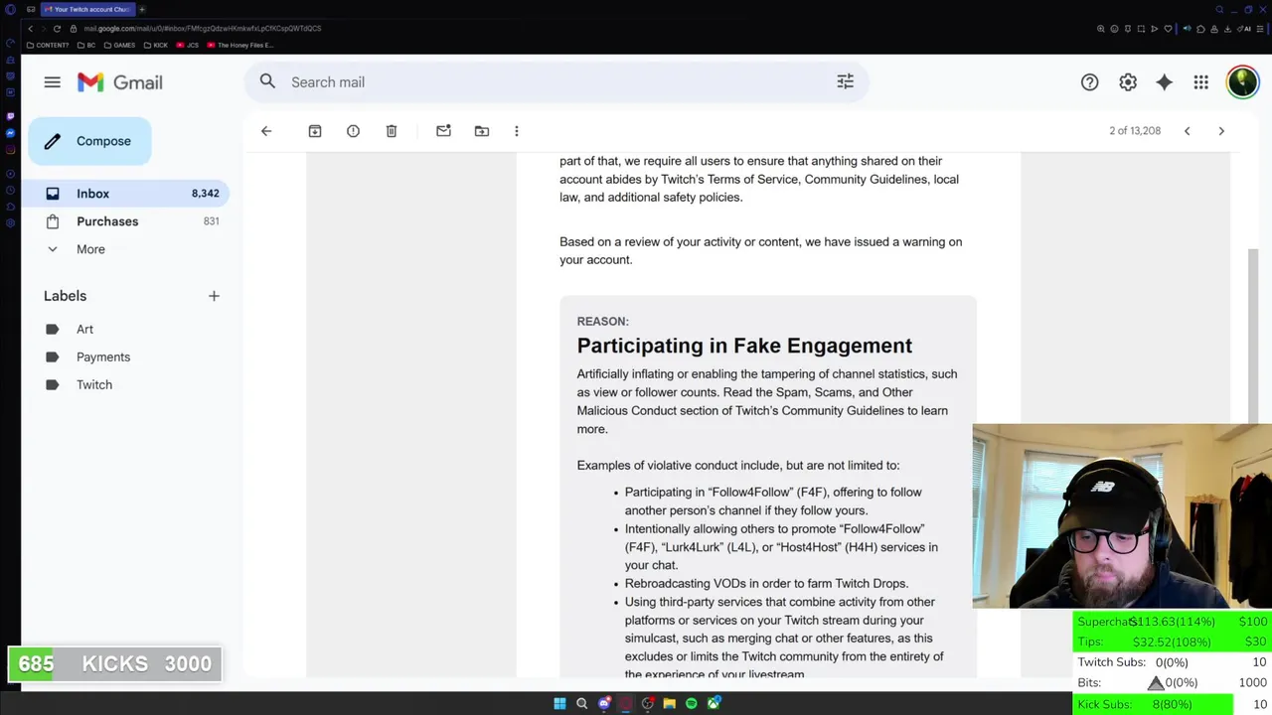
Task: Click the webcam overlay thumbnail
Action: (x=1121, y=515)
